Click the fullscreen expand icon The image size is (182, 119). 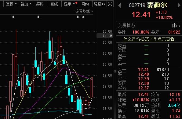[x=110, y=4]
